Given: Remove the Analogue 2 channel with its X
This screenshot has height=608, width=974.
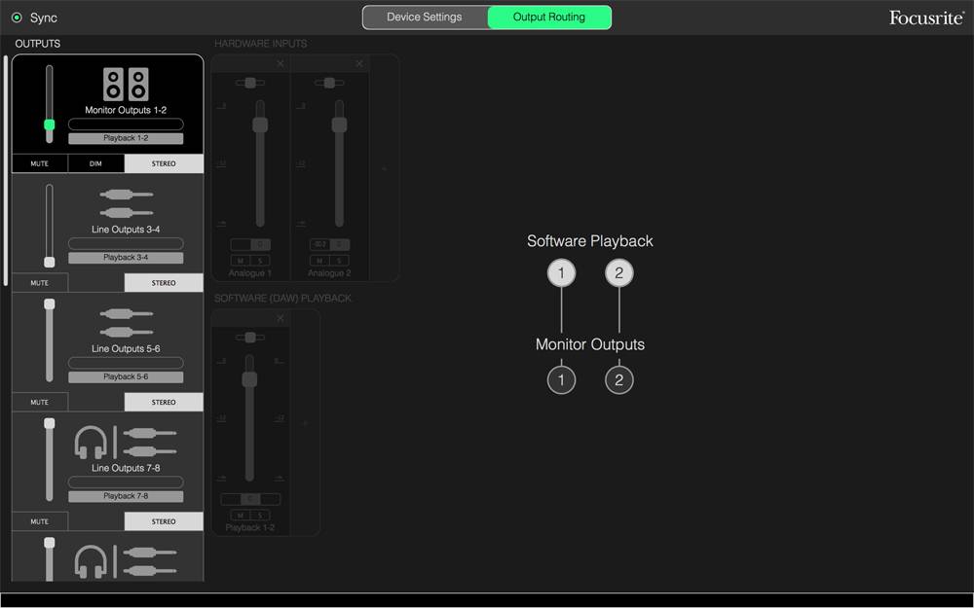Looking at the screenshot, I should click(x=359, y=63).
